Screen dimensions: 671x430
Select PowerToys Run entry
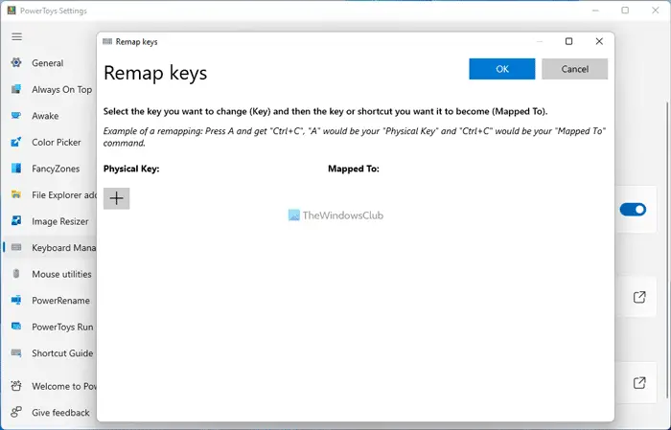(x=62, y=327)
